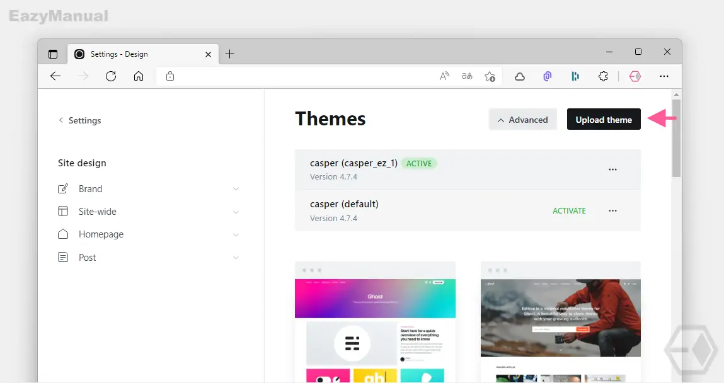
Task: Click the casper (casper_ez_1) theme name
Action: coord(353,163)
